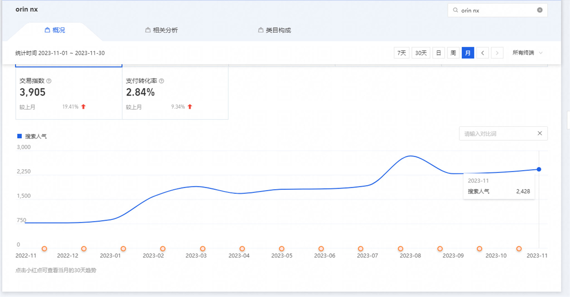Switch to the 类目构成 tab
The image size is (570, 297).
[x=275, y=30]
